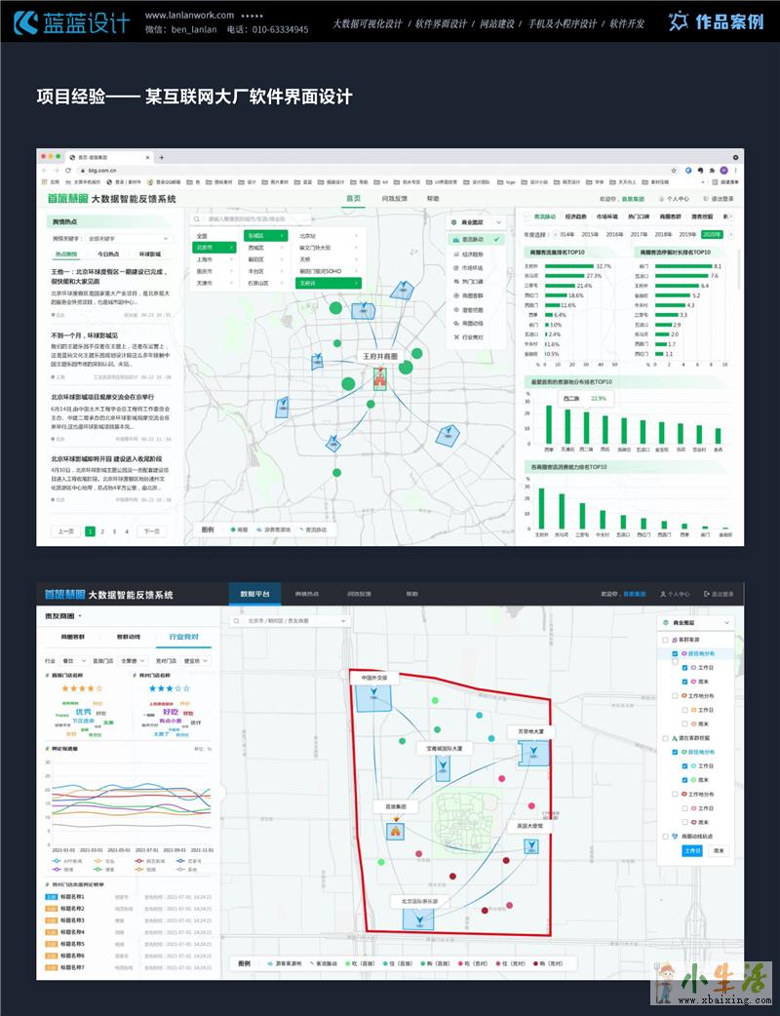
Task: Open the 餐饮 industry dropdown
Action: (76, 660)
